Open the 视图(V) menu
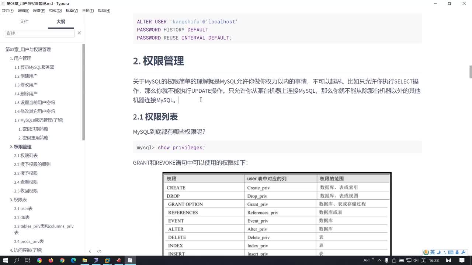The image size is (472, 265). 72,10
